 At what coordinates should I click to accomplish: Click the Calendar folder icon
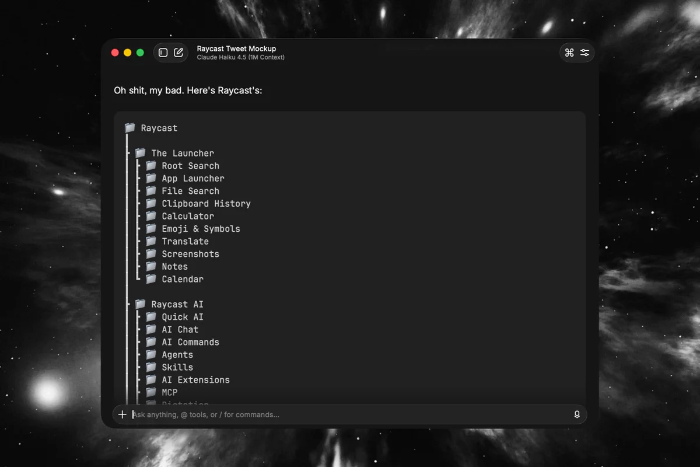[x=151, y=279]
